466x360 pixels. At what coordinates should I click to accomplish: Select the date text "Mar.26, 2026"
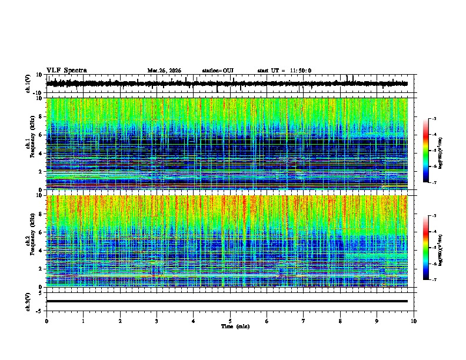[x=164, y=71]
